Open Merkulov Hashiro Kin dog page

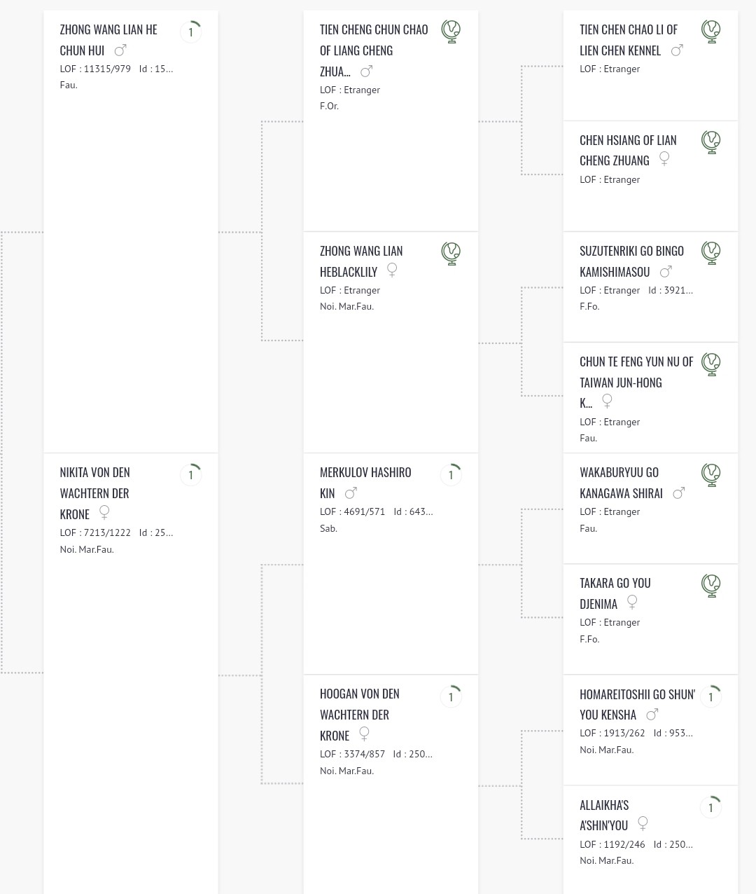(365, 483)
